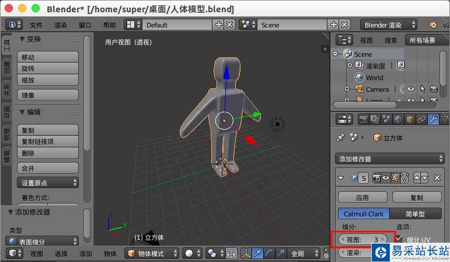Switch to Render Layers properties tab

375,119
